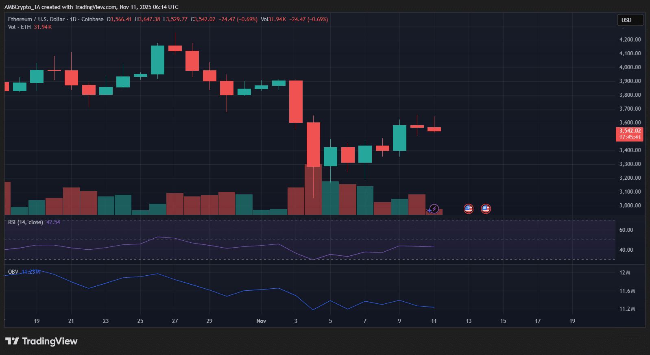This screenshot has height=355, width=650.
Task: Click the tall red candle on Nov 3
Action: click(x=296, y=102)
